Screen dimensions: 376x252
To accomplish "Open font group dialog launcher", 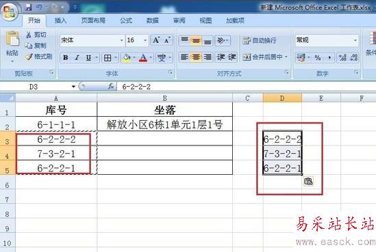I will pyautogui.click(x=171, y=72).
